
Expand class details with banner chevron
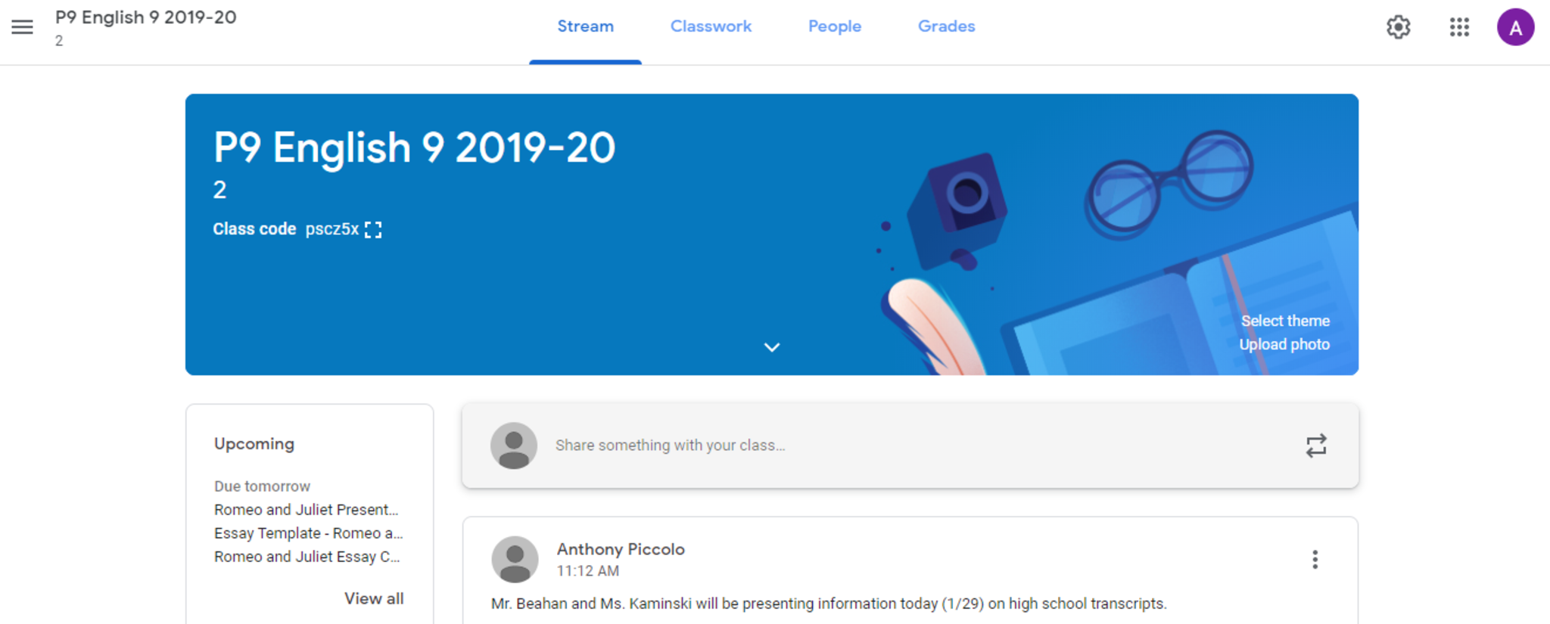pos(771,347)
